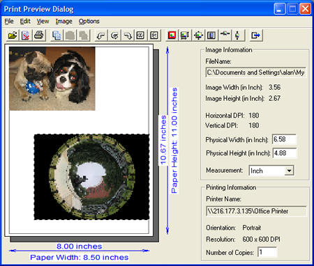The image size is (314, 266).
Task: Click the copy icon in toolbar
Action: (x=57, y=36)
